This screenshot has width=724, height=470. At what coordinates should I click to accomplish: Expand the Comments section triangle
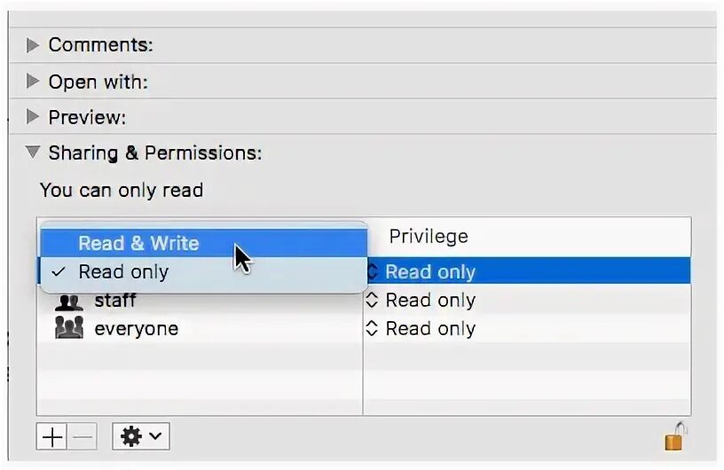click(x=32, y=45)
